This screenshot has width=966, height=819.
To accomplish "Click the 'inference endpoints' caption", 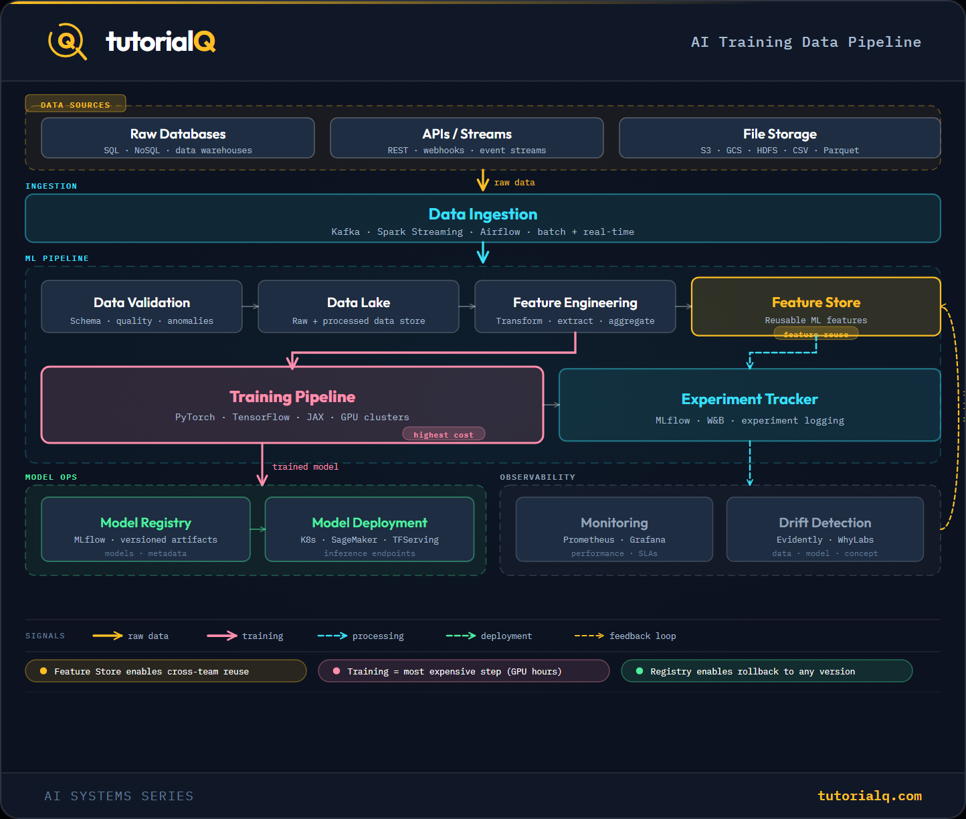I will point(370,553).
